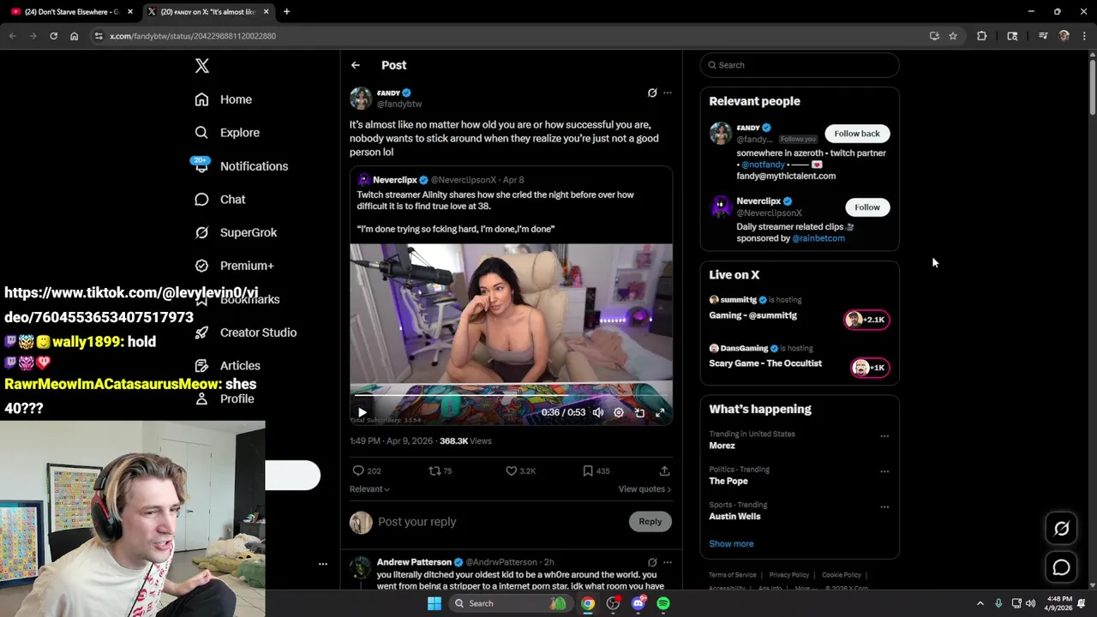Open the @notfandy mention link
The image size is (1097, 617).
(x=763, y=165)
